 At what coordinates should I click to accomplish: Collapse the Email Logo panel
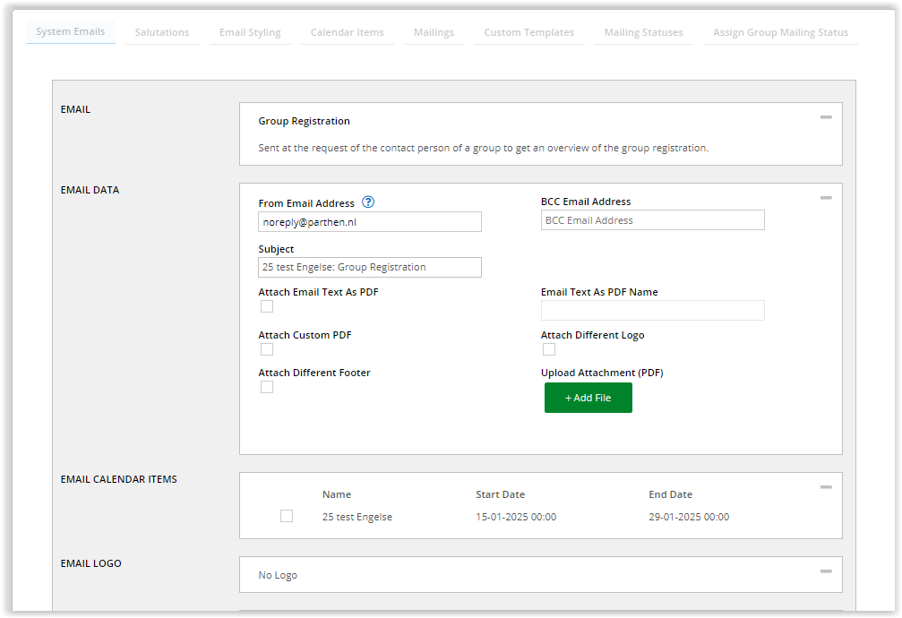(x=826, y=571)
